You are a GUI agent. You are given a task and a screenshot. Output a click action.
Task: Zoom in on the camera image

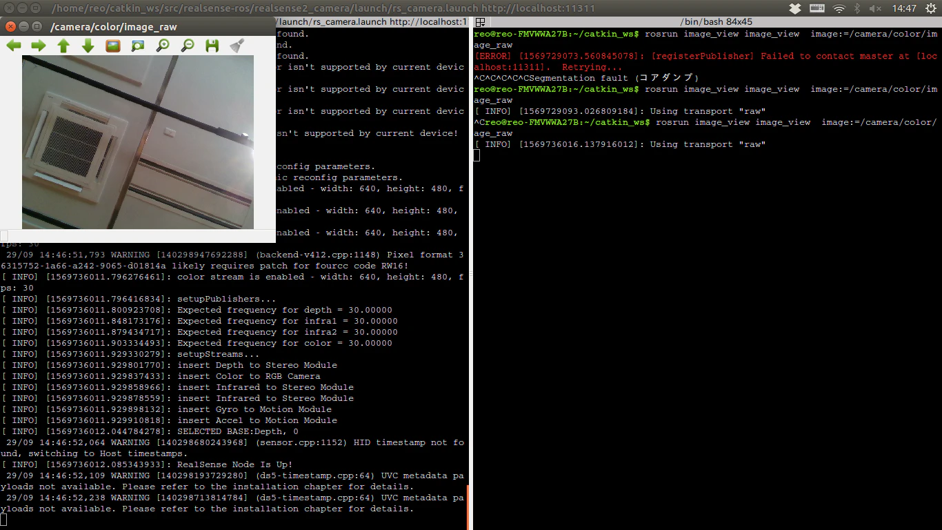(163, 46)
